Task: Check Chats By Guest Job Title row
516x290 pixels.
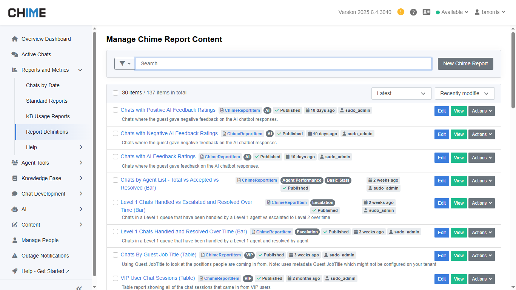Action: coord(116,255)
